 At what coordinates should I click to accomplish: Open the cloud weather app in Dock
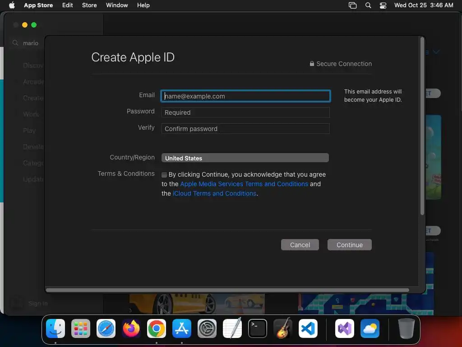(370, 328)
